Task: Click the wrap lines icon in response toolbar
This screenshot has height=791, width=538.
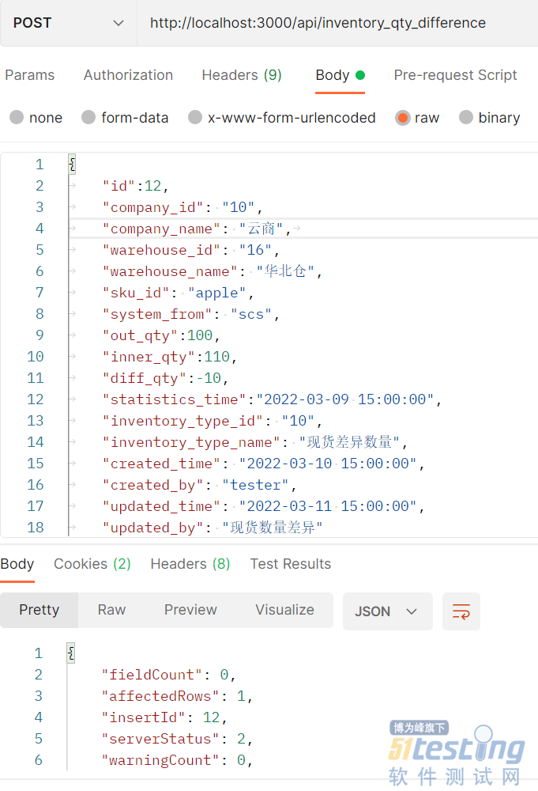Action: [x=461, y=611]
